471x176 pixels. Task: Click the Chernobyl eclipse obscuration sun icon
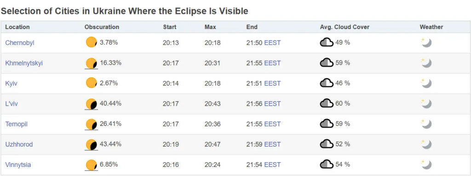click(x=92, y=42)
